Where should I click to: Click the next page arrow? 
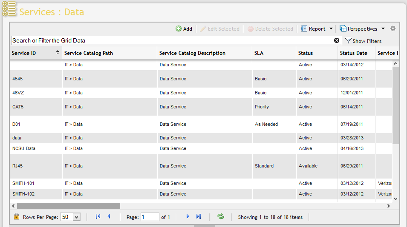pyautogui.click(x=188, y=216)
